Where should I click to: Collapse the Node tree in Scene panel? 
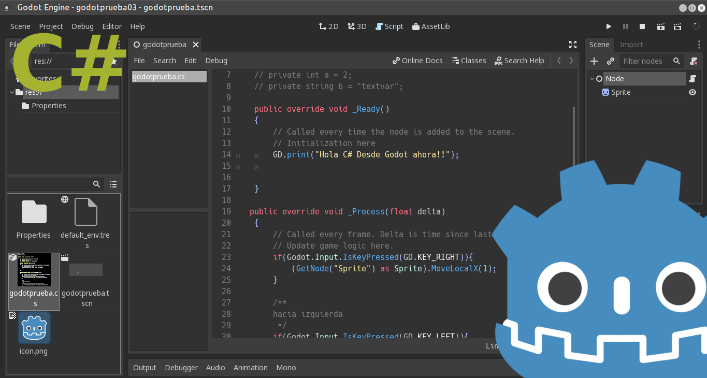[x=591, y=79]
